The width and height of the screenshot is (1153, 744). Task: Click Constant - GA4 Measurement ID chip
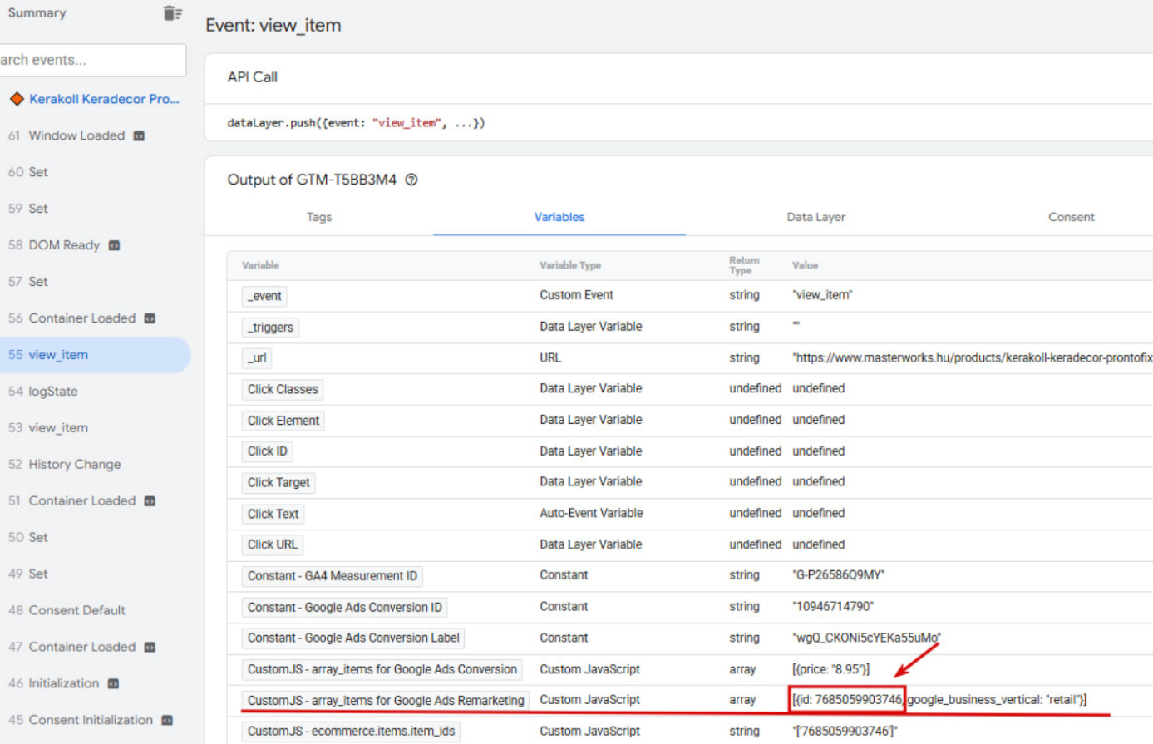click(x=333, y=576)
